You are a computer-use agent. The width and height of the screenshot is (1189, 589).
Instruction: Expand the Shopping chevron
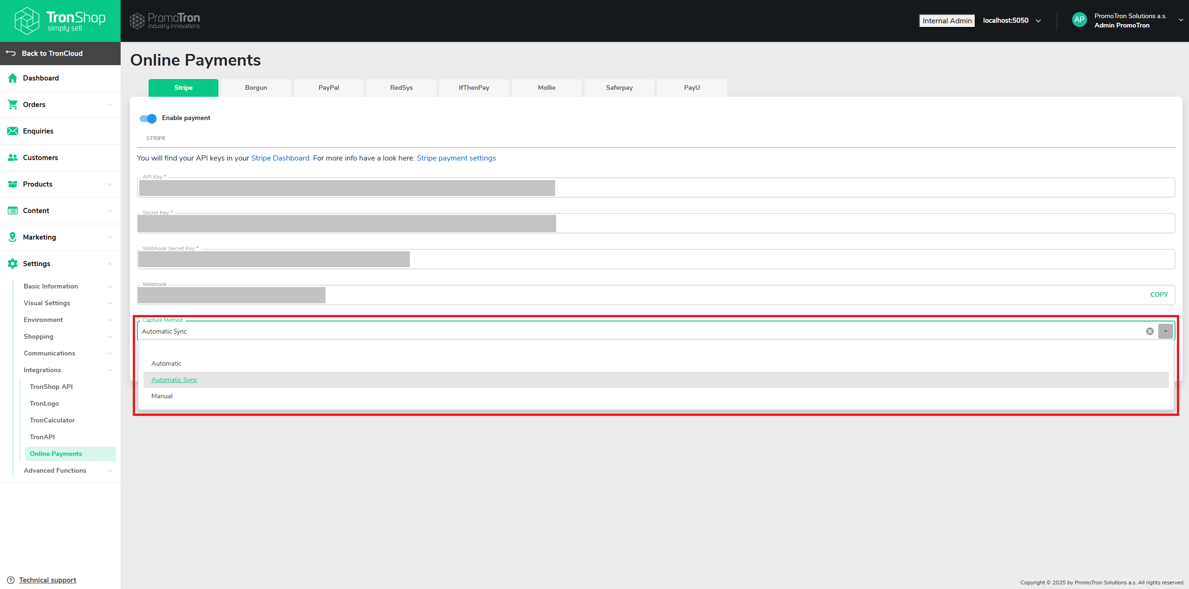pyautogui.click(x=110, y=336)
